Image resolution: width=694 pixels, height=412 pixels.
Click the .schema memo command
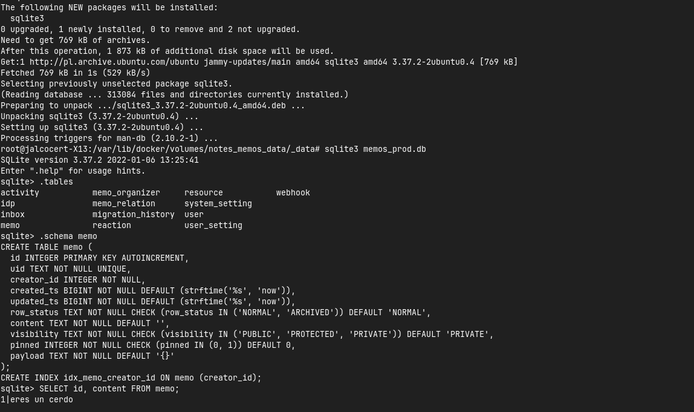[x=68, y=236]
